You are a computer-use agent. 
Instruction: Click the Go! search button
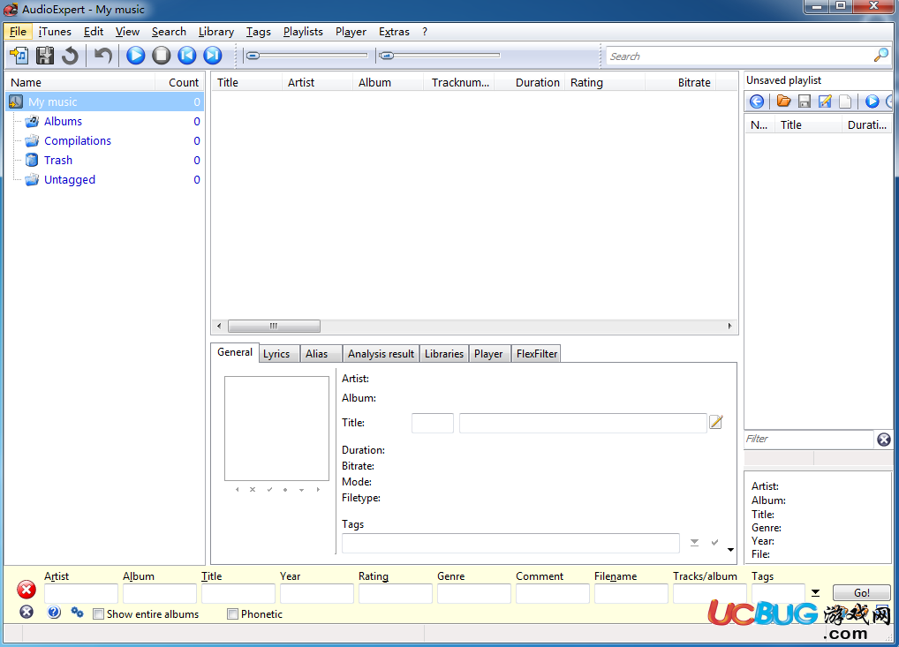click(x=861, y=592)
